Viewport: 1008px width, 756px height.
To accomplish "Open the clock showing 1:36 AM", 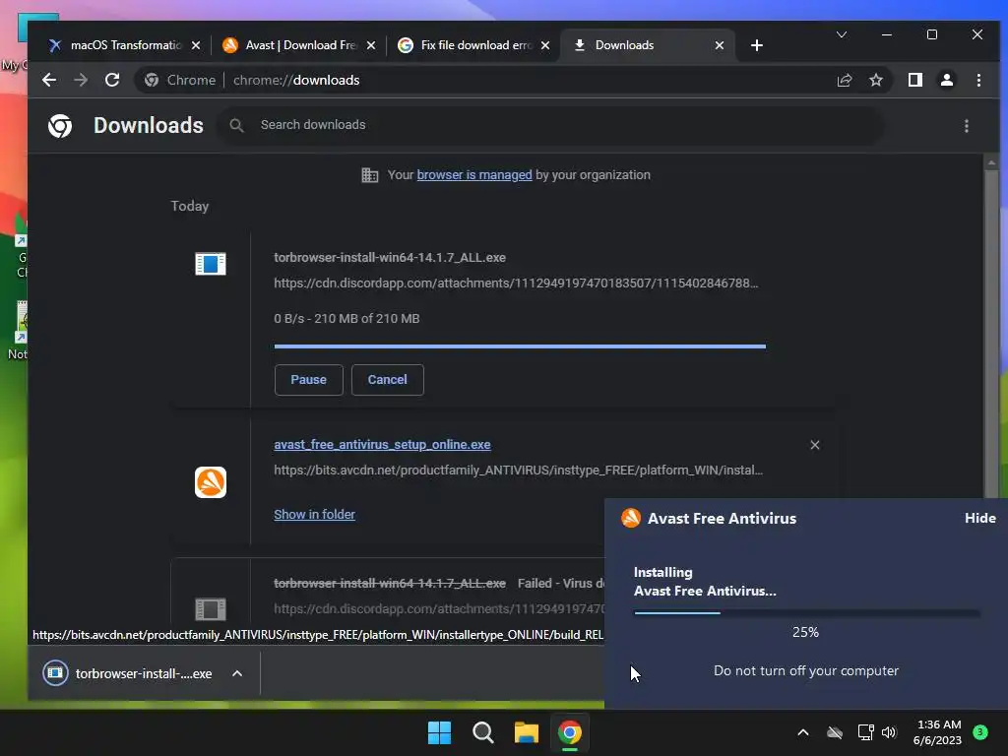I will coord(937,732).
